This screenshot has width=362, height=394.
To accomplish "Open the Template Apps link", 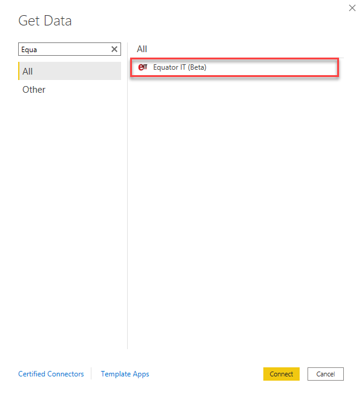I will 125,373.
